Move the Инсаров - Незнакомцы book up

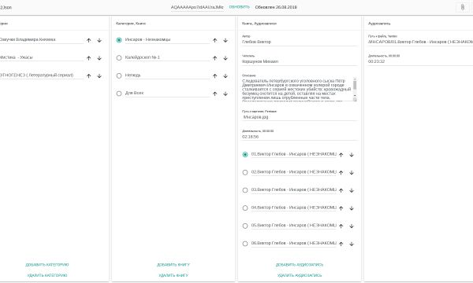coord(214,40)
